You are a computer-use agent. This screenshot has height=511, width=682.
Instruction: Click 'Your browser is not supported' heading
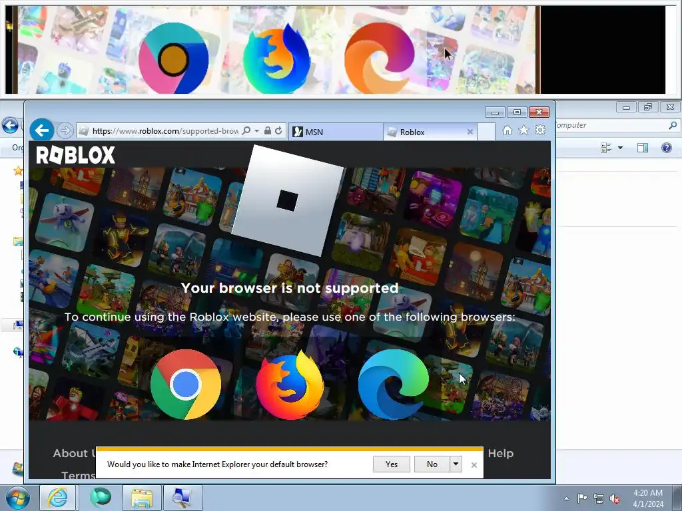[x=290, y=288]
